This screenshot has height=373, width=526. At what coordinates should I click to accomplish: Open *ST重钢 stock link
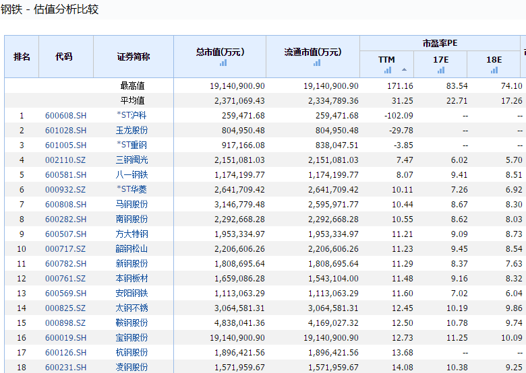(x=131, y=145)
